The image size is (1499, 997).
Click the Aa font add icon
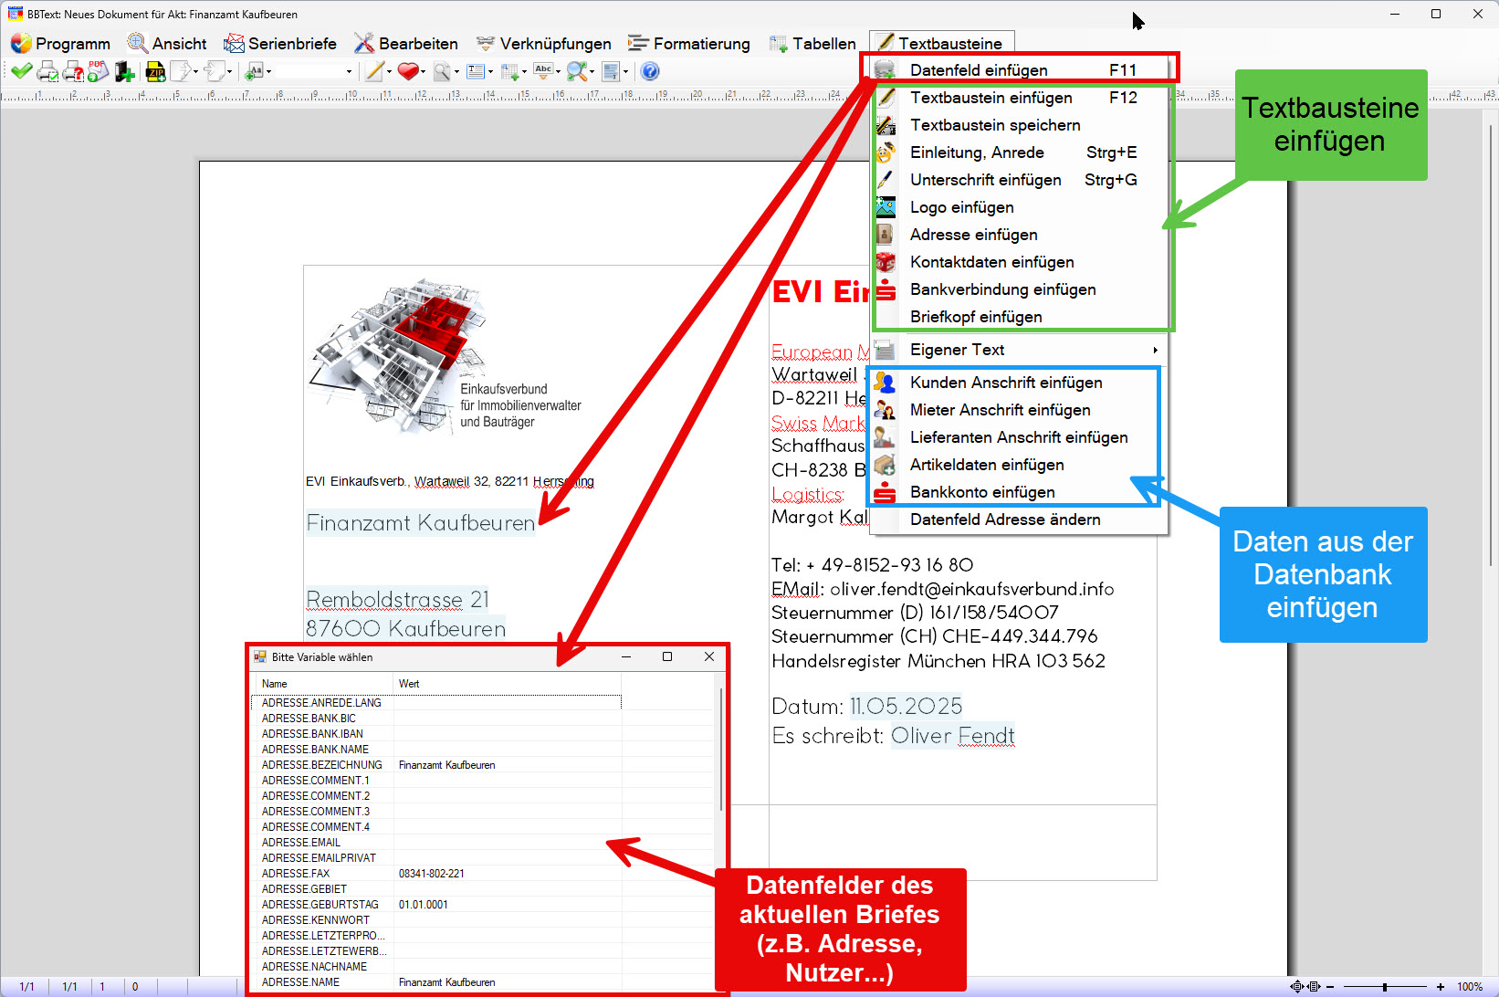254,71
